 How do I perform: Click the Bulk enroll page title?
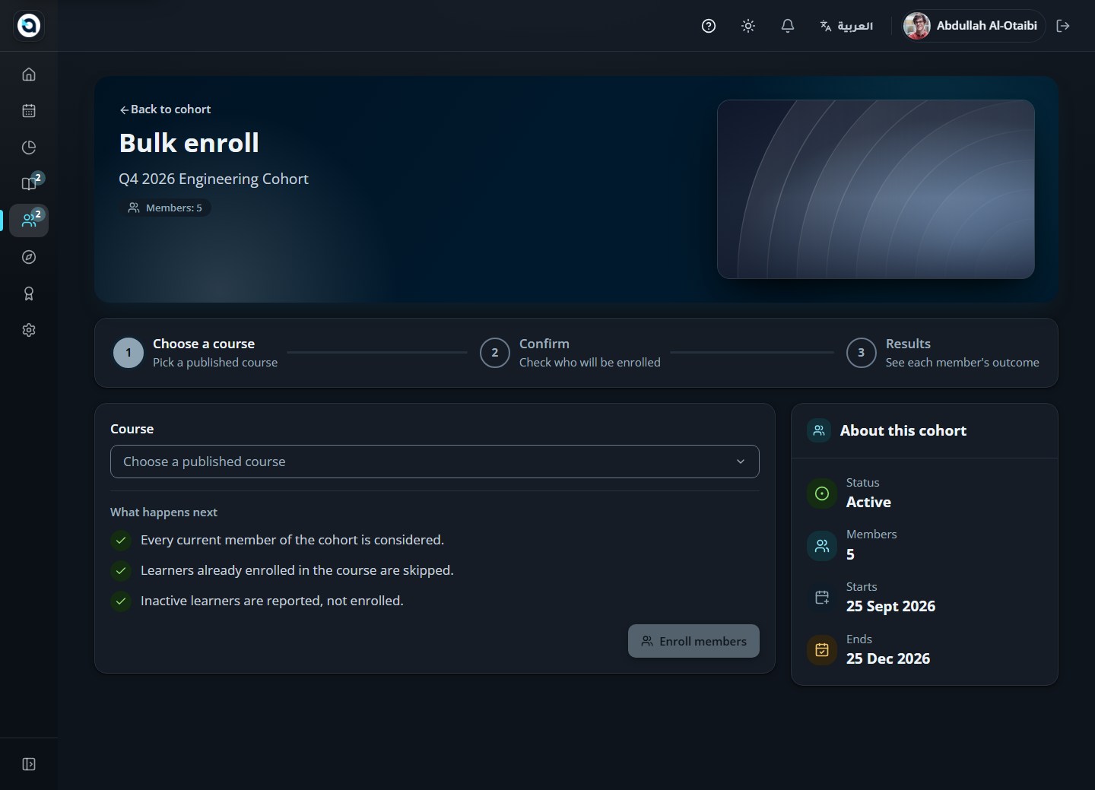189,143
